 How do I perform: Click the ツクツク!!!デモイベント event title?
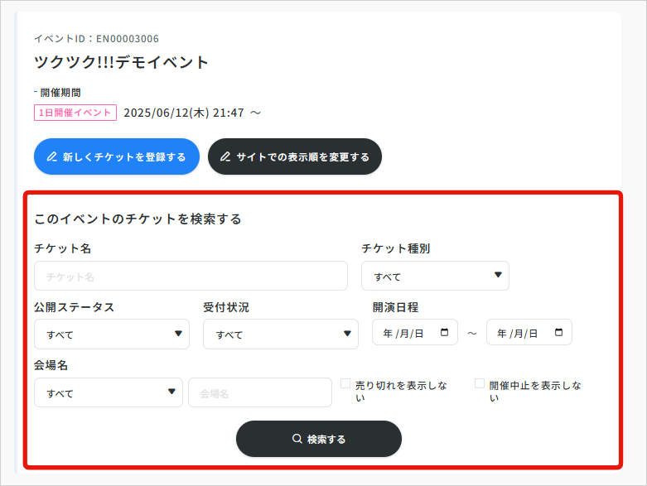[122, 62]
